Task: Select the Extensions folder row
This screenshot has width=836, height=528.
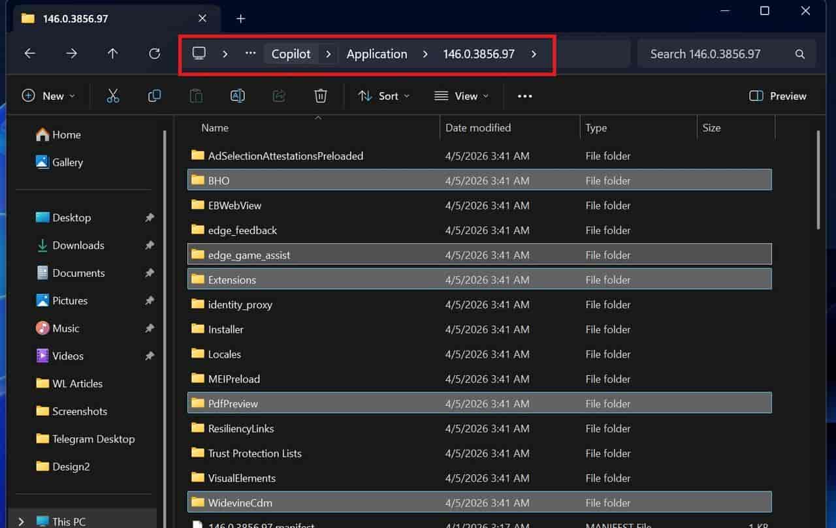Action: click(479, 279)
